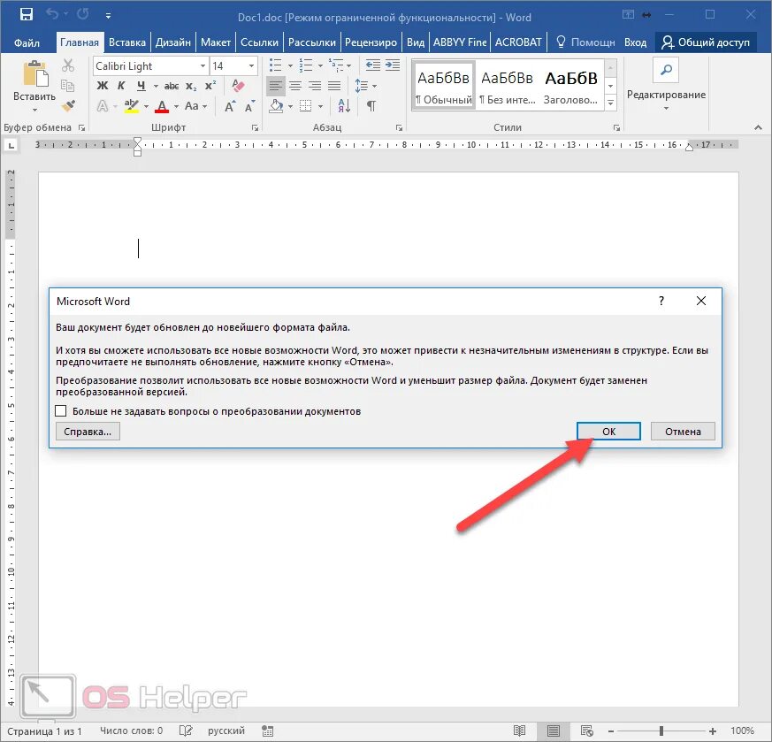Image resolution: width=772 pixels, height=742 pixels.
Task: Toggle Align right button
Action: click(x=315, y=86)
